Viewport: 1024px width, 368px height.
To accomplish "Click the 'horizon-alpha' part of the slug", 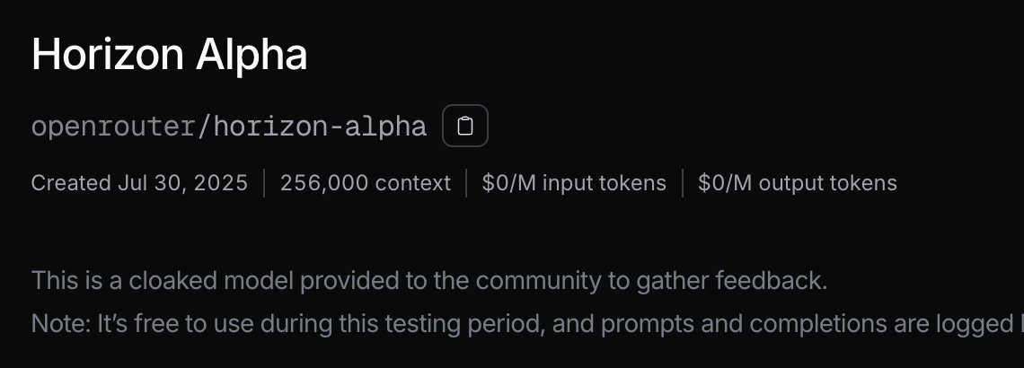I will 320,127.
